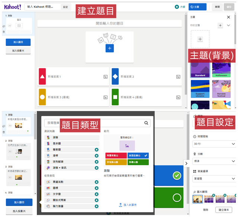Open the 時間限制 30 秒 dropdown
The height and width of the screenshot is (217, 238).
pos(214,144)
